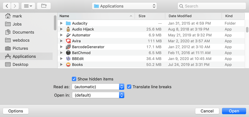Click date "Jan 31, 2015 at 4:59 PM"
Screen dimensions: 249x117
pos(189,23)
